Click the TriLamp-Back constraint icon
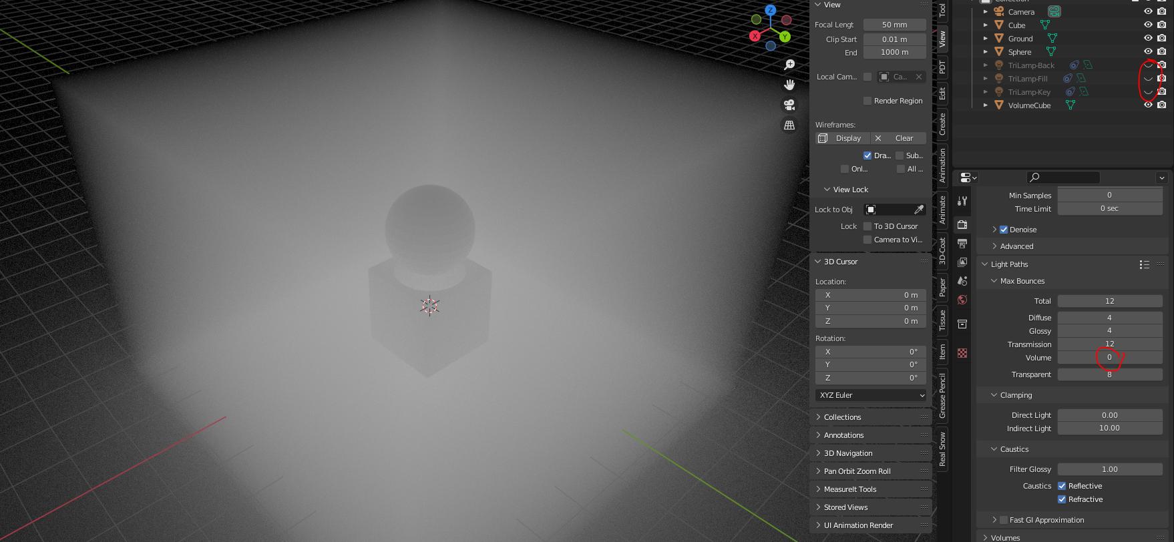The image size is (1174, 542). (x=1074, y=65)
